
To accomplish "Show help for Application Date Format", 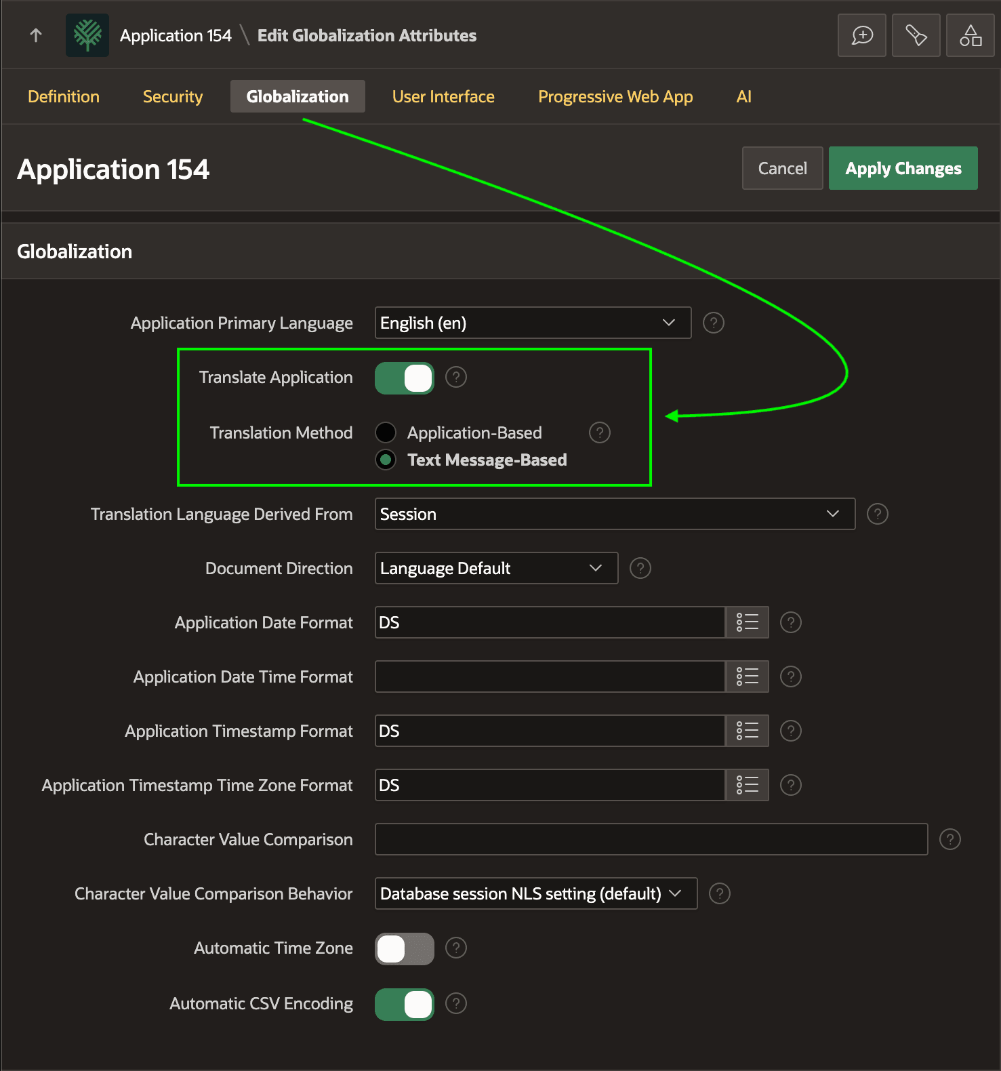I will [x=791, y=622].
